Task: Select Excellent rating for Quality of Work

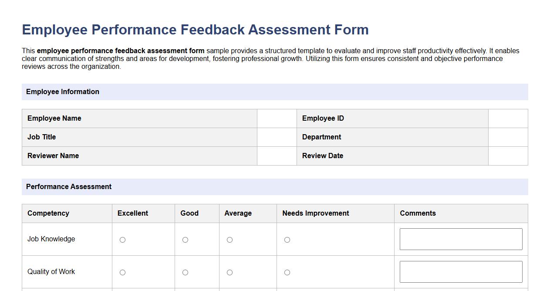Action: coord(122,272)
